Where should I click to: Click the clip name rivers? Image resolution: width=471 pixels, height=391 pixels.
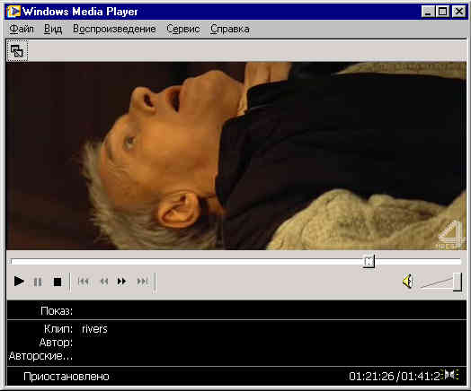(x=94, y=329)
